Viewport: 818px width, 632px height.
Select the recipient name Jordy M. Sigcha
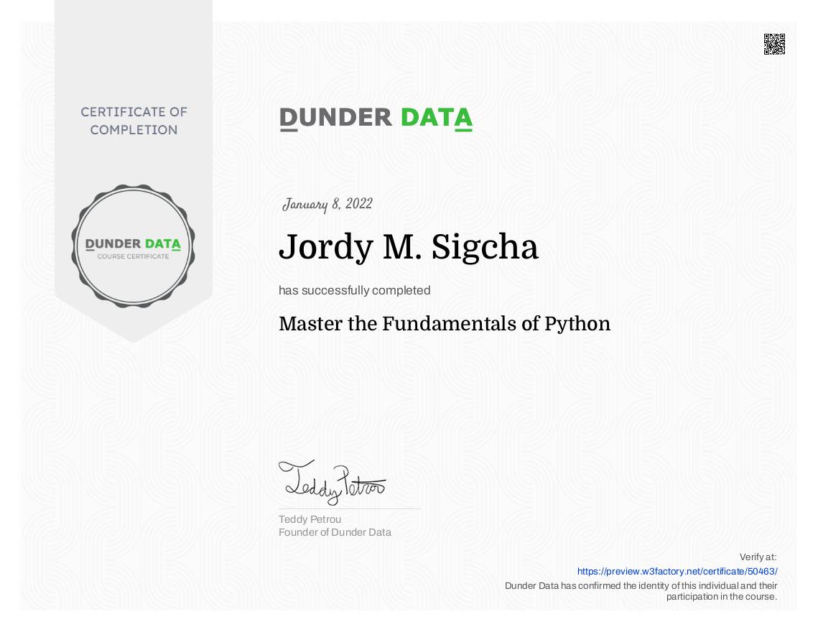pos(409,247)
